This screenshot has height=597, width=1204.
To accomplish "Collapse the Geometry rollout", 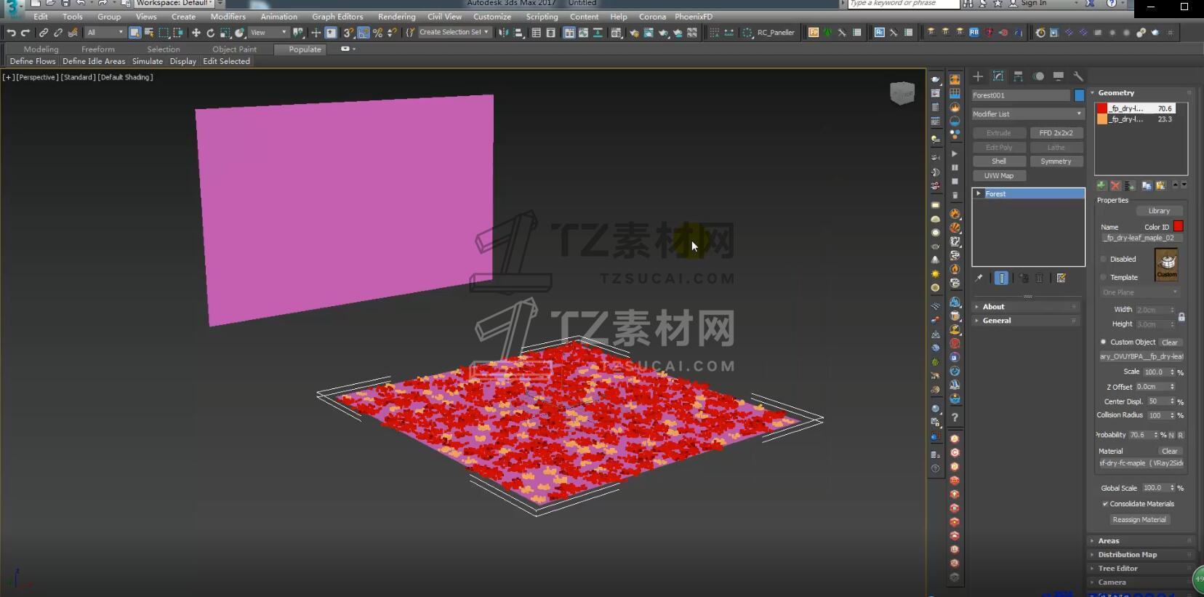I will pyautogui.click(x=1142, y=93).
